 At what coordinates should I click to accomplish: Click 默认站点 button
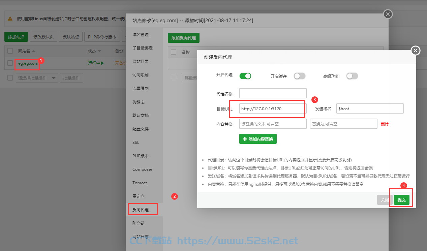coord(71,37)
